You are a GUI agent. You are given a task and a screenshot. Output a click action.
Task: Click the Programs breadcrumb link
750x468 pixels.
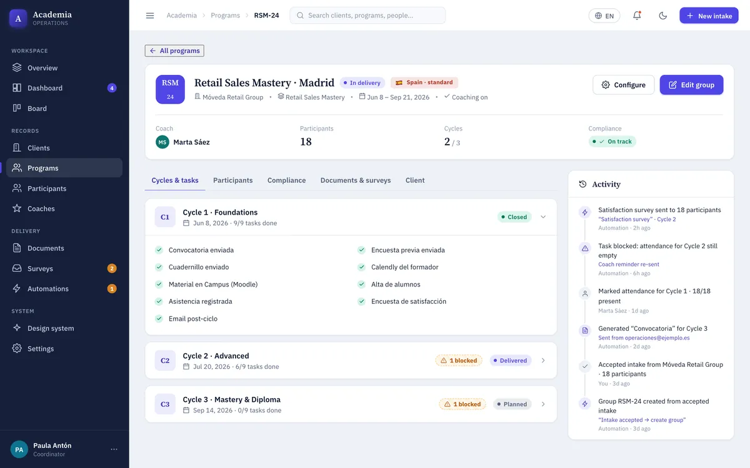tap(226, 16)
